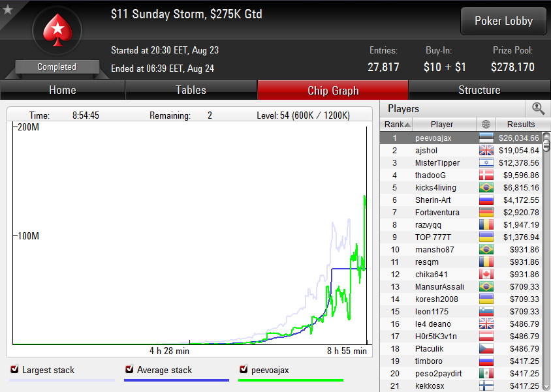Select the kicks4living player name
Screen dimensions: 551x392
435,187
